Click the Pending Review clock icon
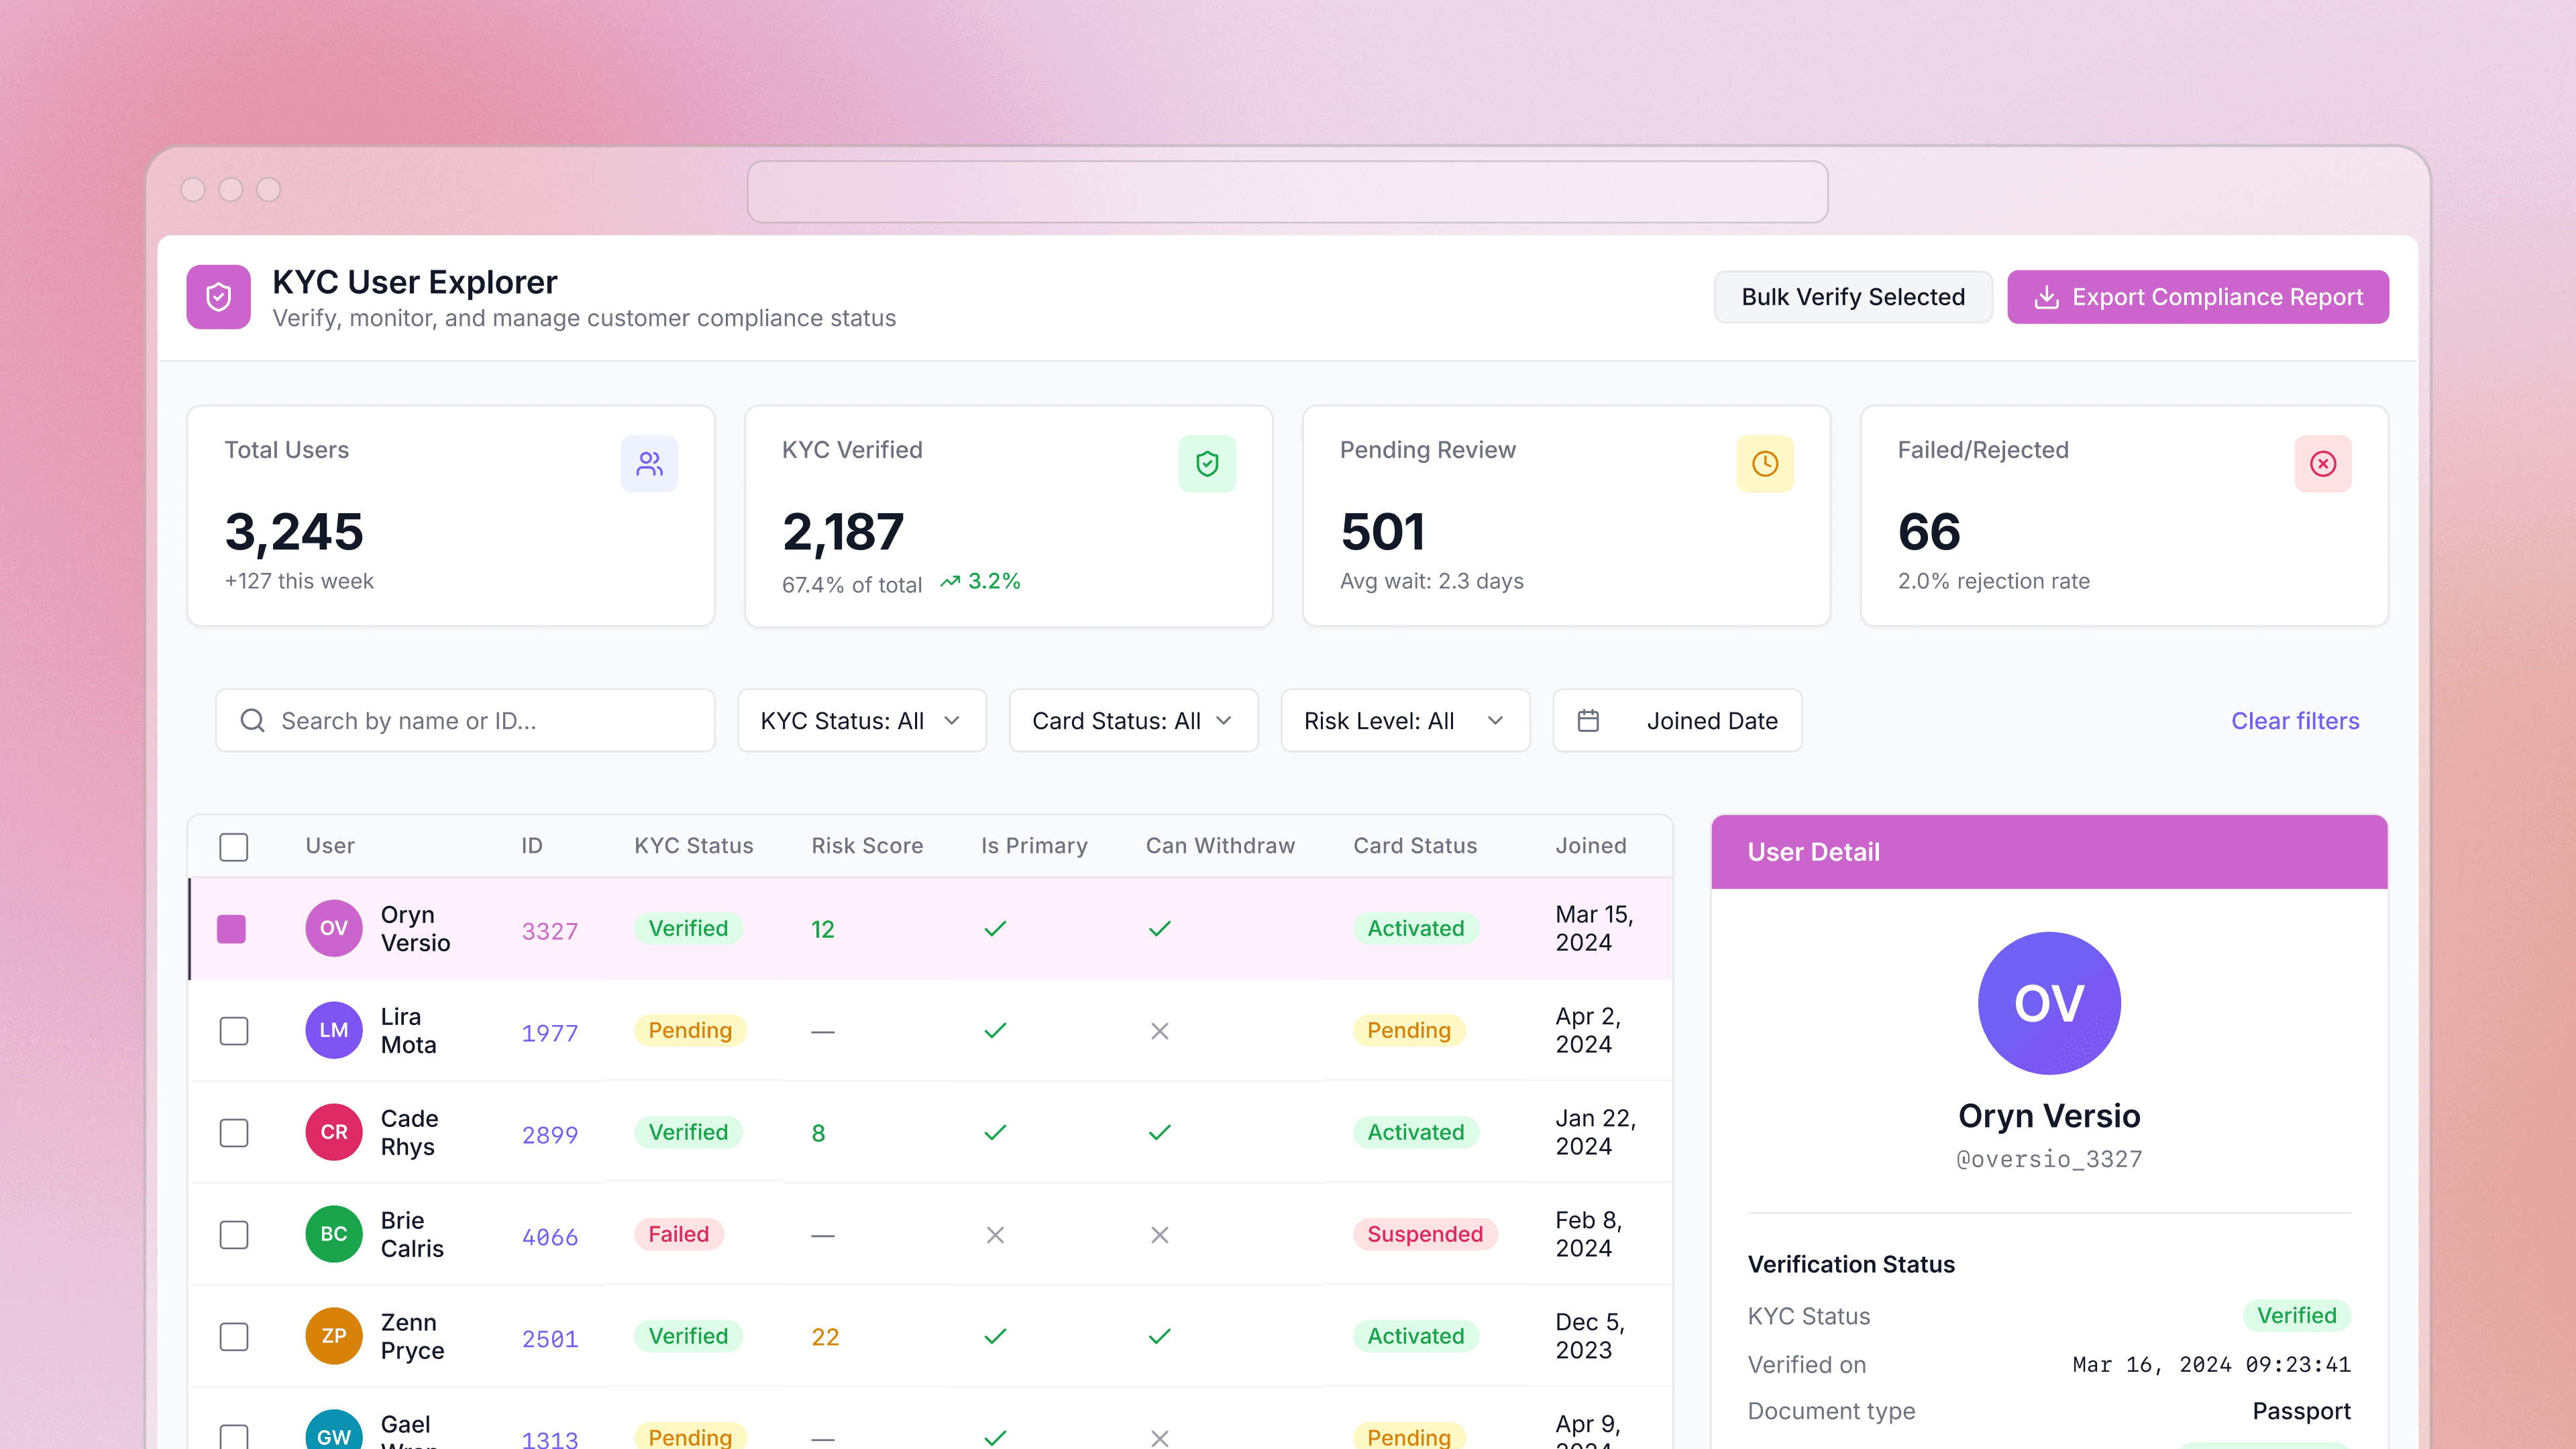Image resolution: width=2576 pixels, height=1449 pixels. 1765,464
